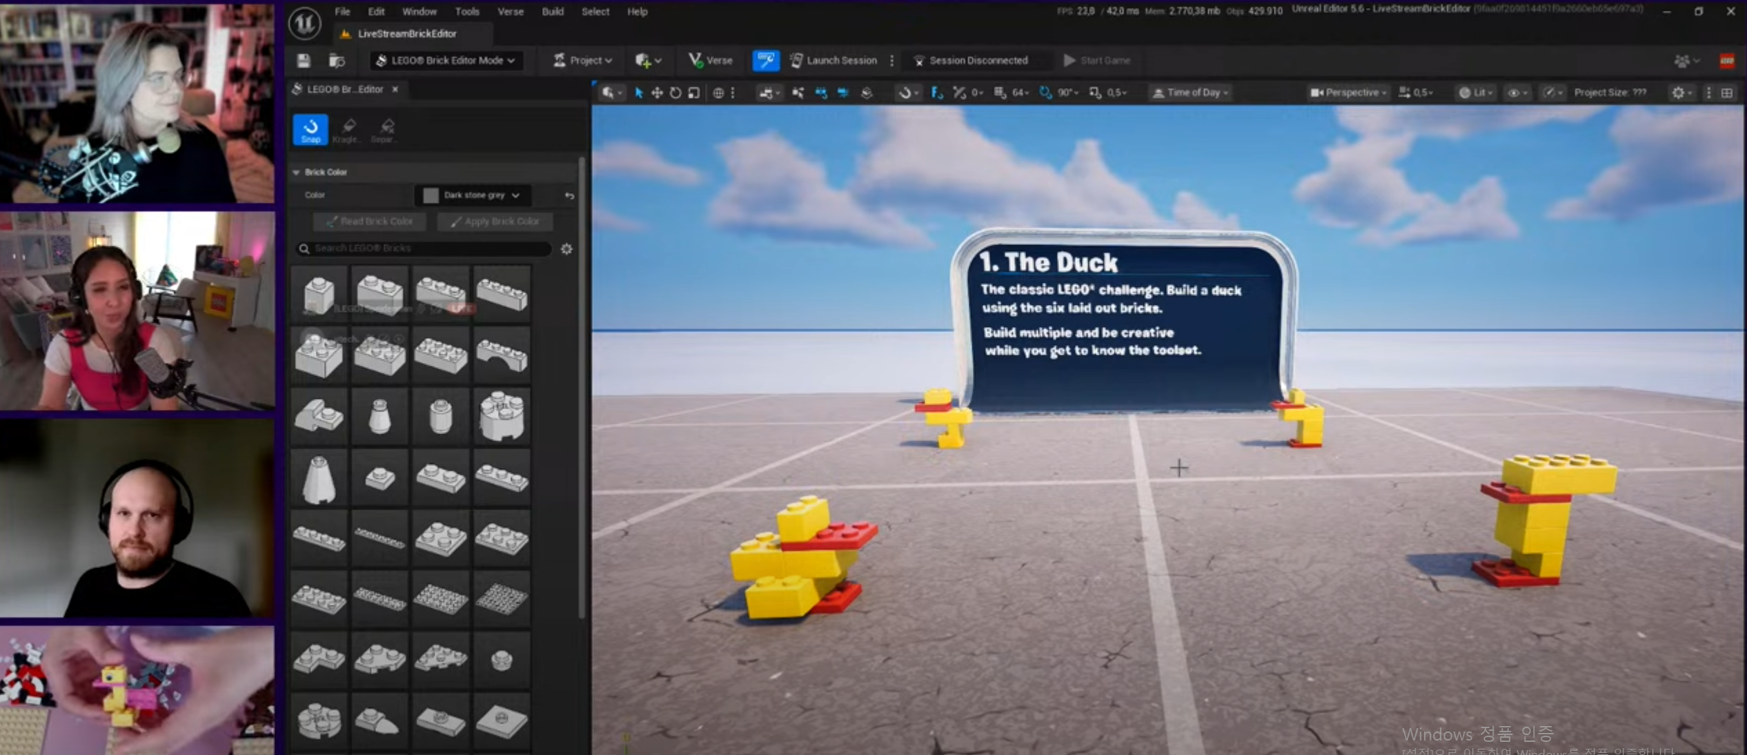
Task: Toggle surface snapping magnet in the viewport
Action: pos(909,92)
